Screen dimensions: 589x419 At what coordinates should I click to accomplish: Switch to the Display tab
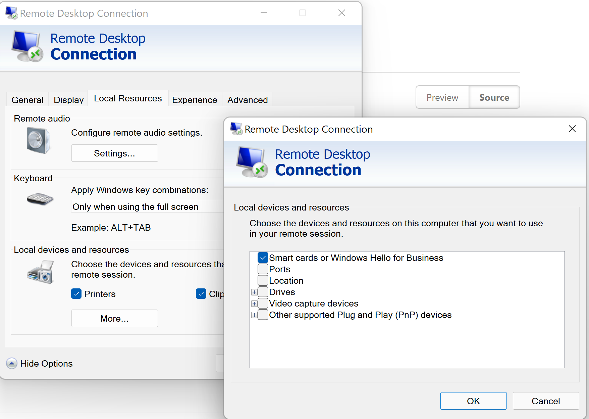point(68,100)
